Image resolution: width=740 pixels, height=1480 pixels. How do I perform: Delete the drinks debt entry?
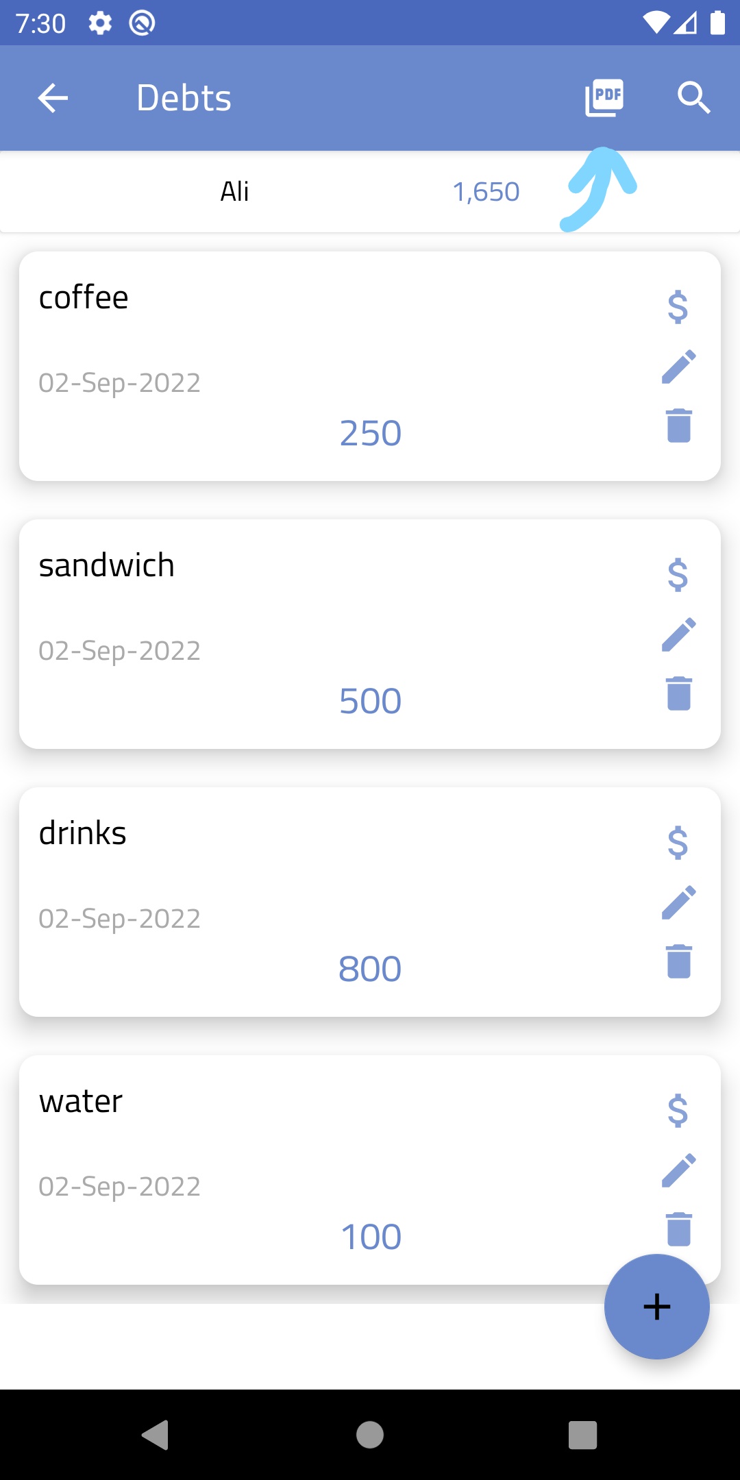pos(678,961)
